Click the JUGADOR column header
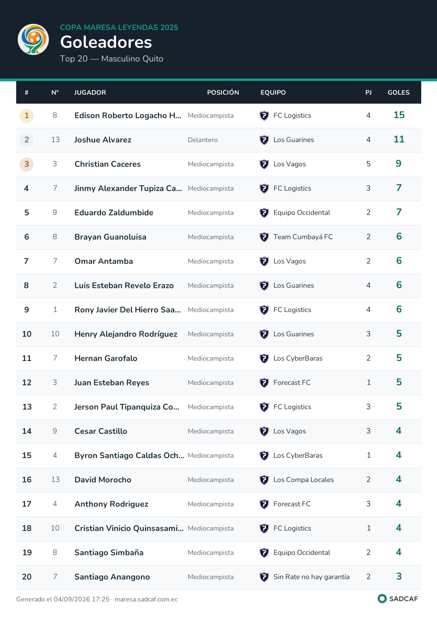 tap(90, 93)
